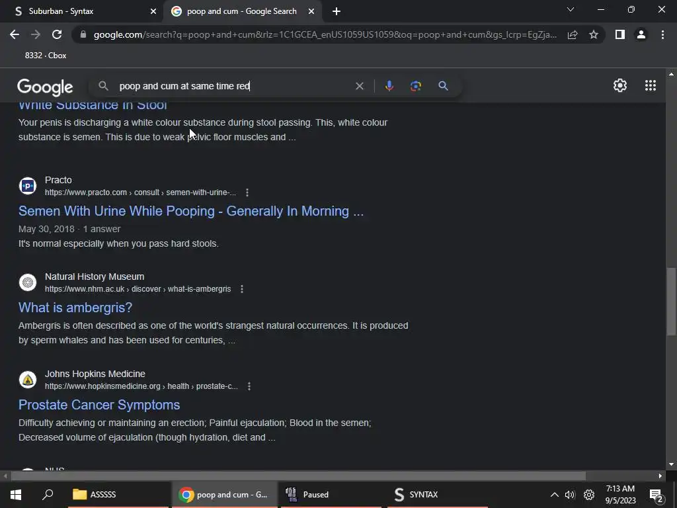Start a voice search with the microphone
677x508 pixels.
click(x=389, y=86)
